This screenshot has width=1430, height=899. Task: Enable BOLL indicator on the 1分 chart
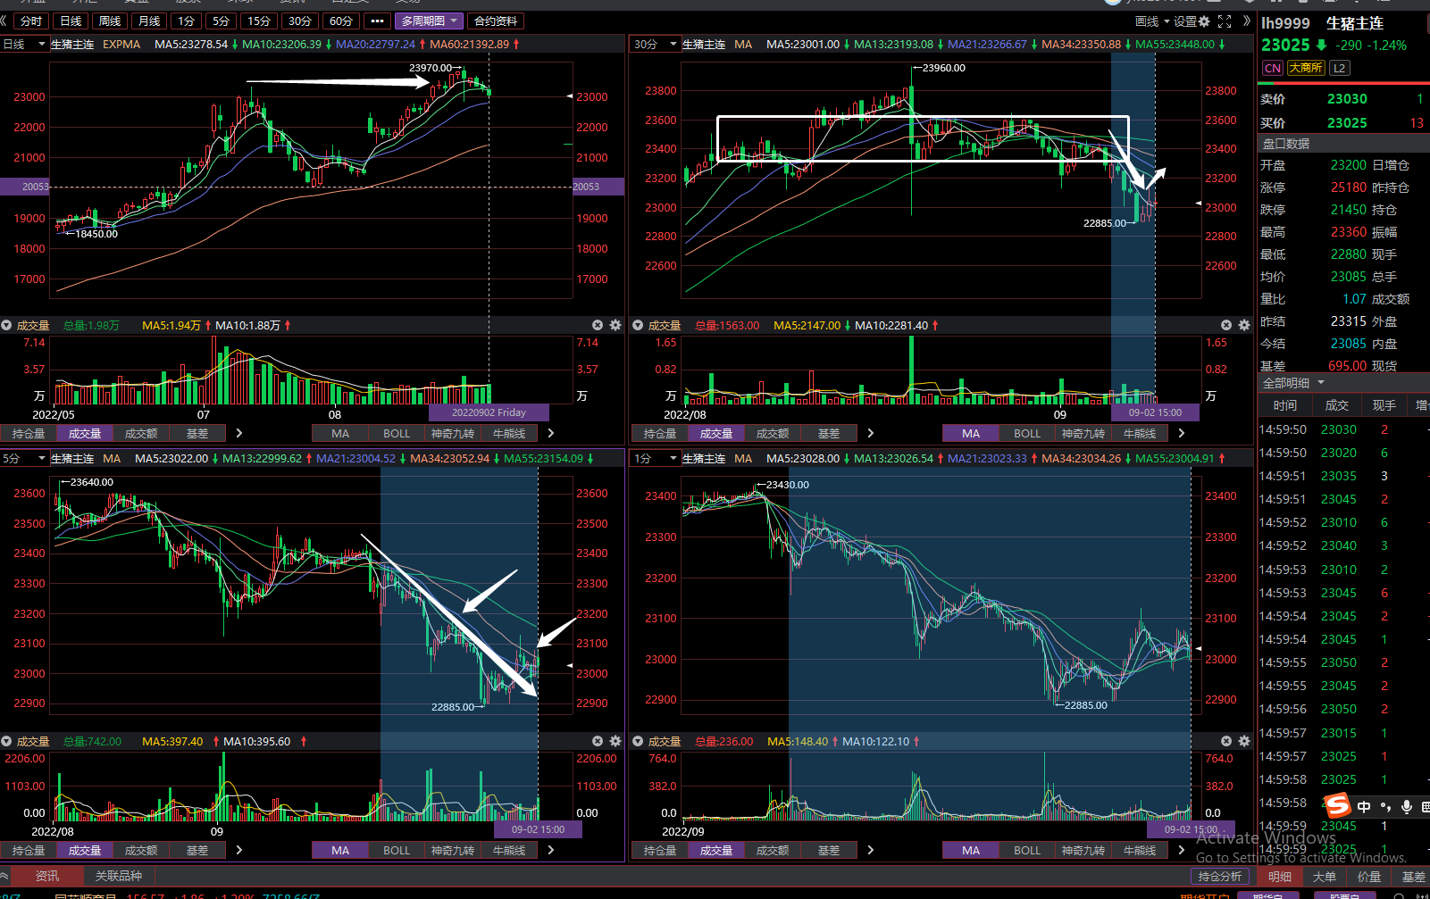point(1027,851)
